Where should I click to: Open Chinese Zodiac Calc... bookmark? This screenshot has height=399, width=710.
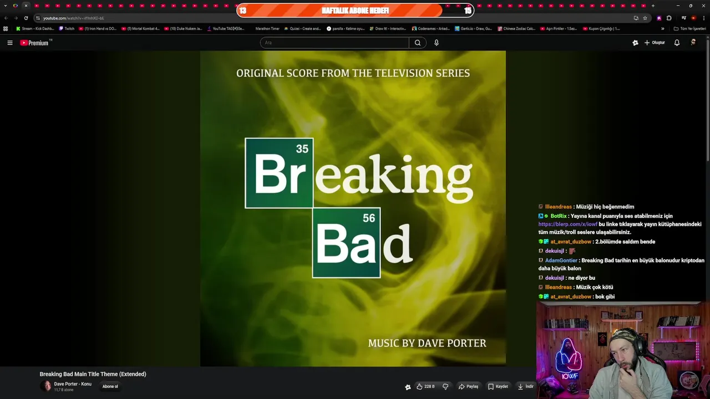click(516, 29)
